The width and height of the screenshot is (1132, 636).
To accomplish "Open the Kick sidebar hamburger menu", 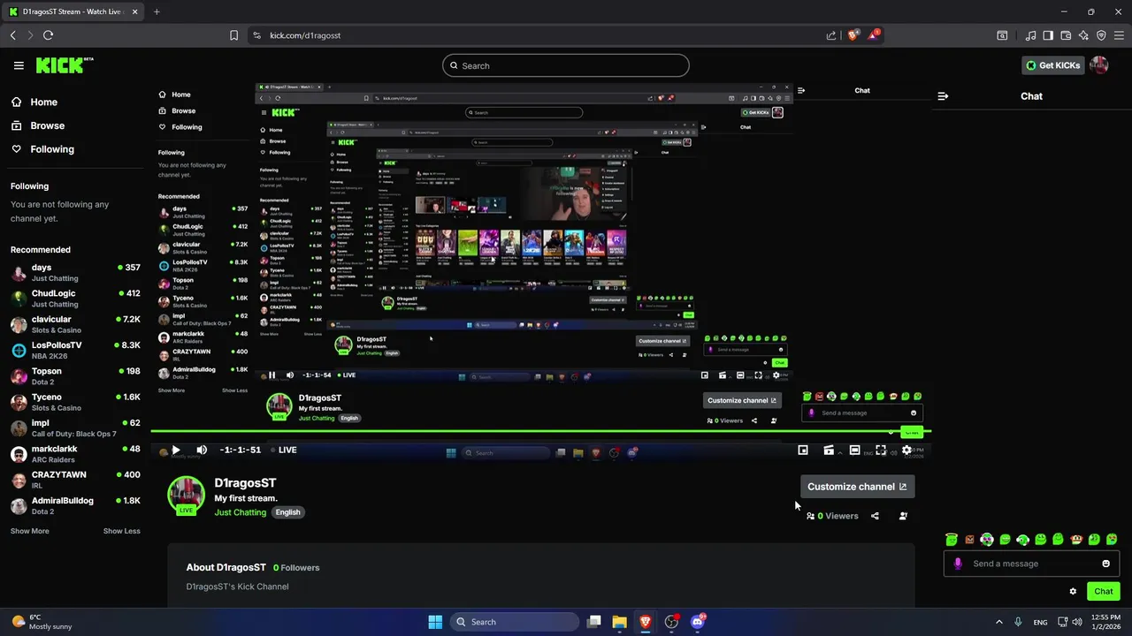I will 19,65.
